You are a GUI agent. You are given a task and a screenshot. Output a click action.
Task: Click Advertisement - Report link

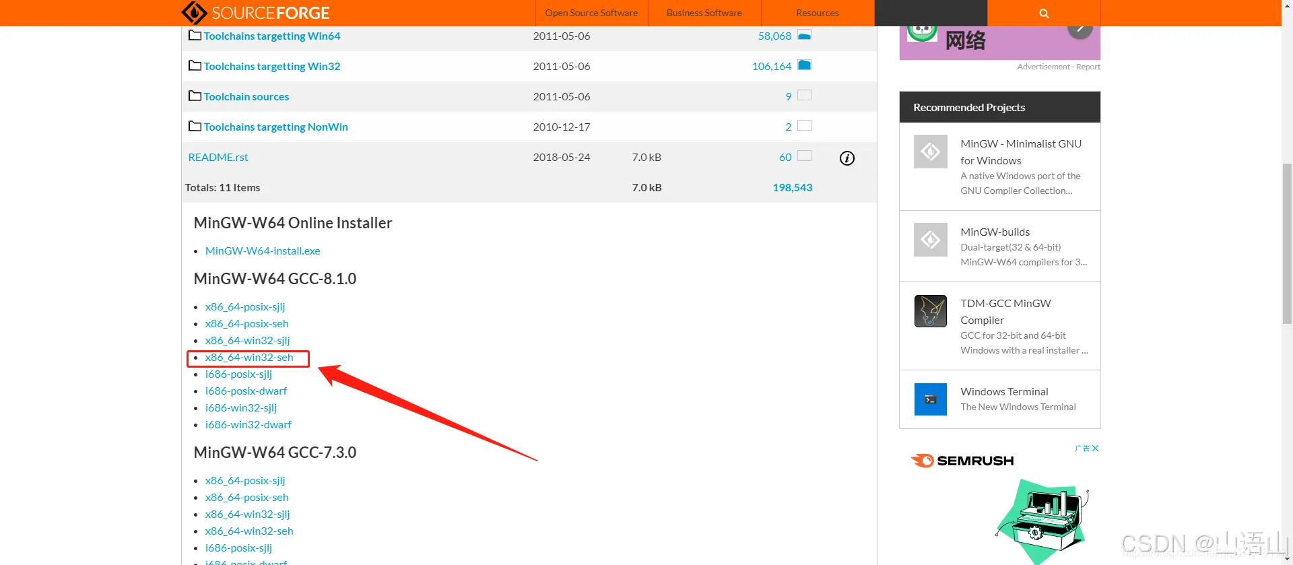1059,67
